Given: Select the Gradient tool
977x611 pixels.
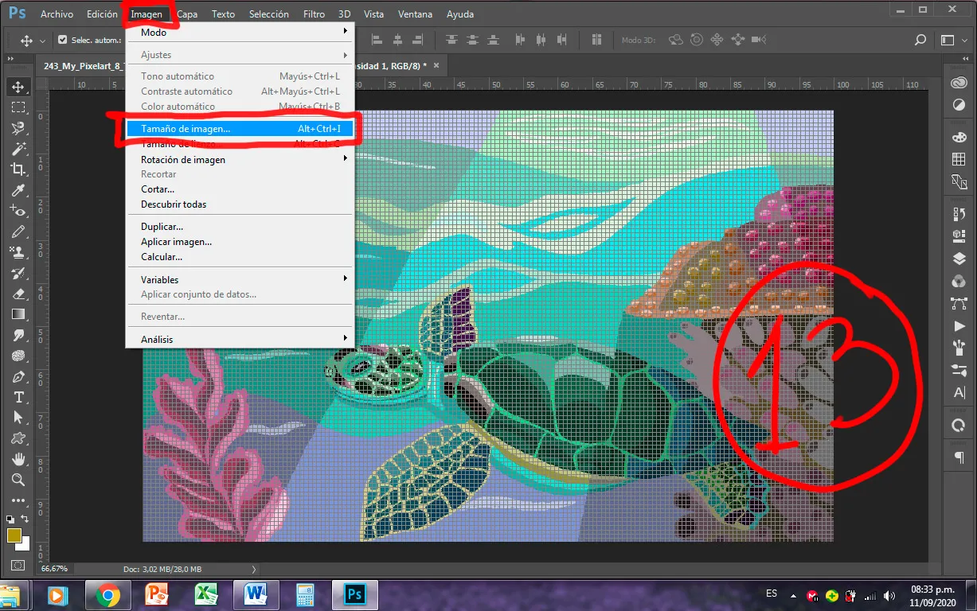Looking at the screenshot, I should pos(18,313).
